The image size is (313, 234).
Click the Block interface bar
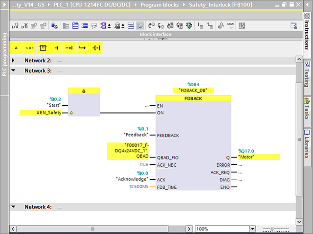point(156,34)
